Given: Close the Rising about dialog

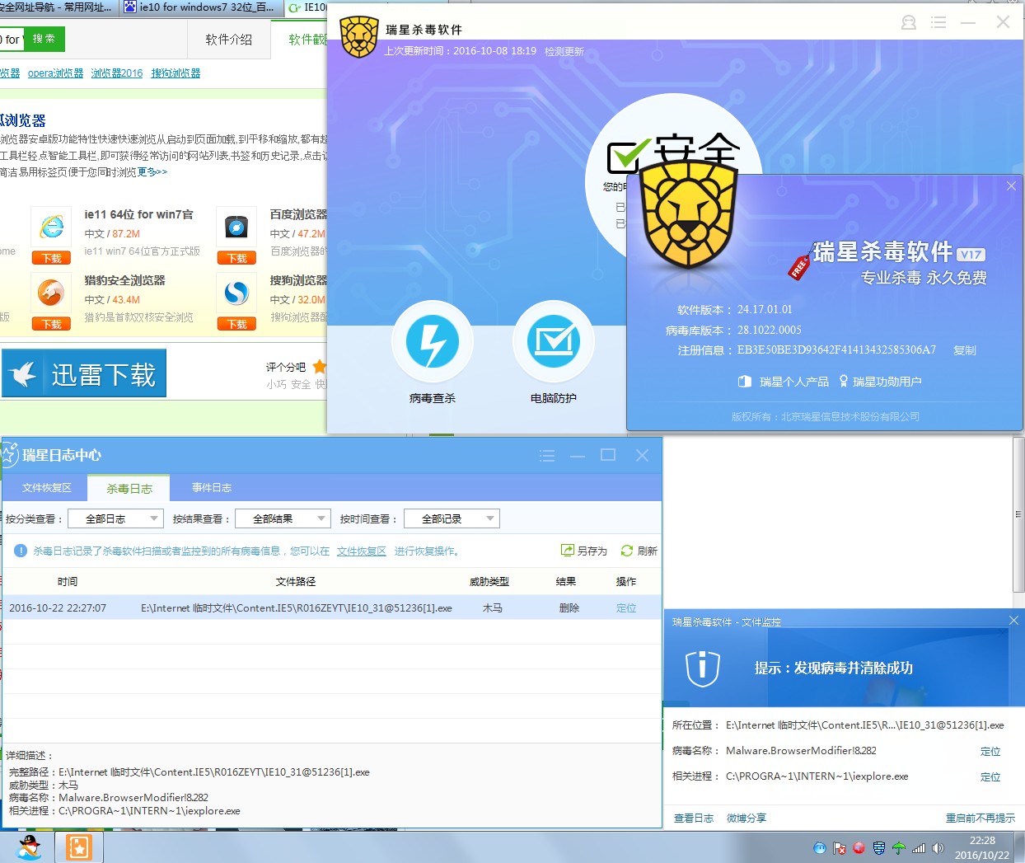Looking at the screenshot, I should (1011, 186).
